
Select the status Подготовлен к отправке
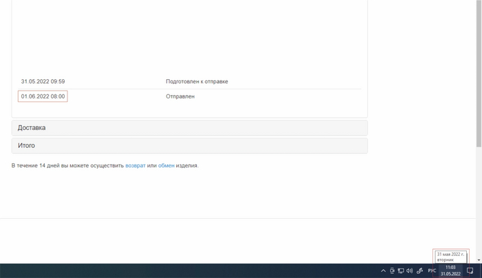(197, 81)
